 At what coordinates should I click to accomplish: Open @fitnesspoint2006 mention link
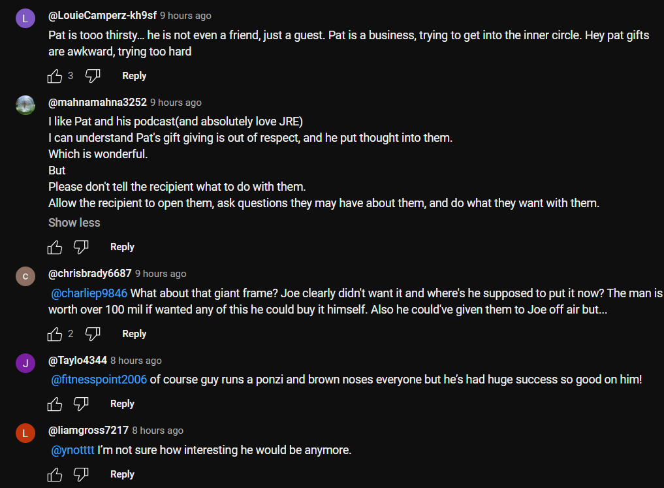(x=99, y=380)
